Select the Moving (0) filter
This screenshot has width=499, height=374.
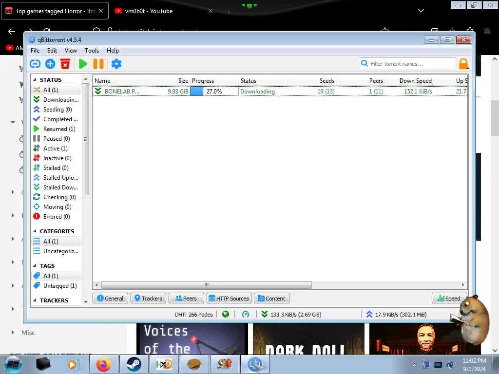coord(57,207)
